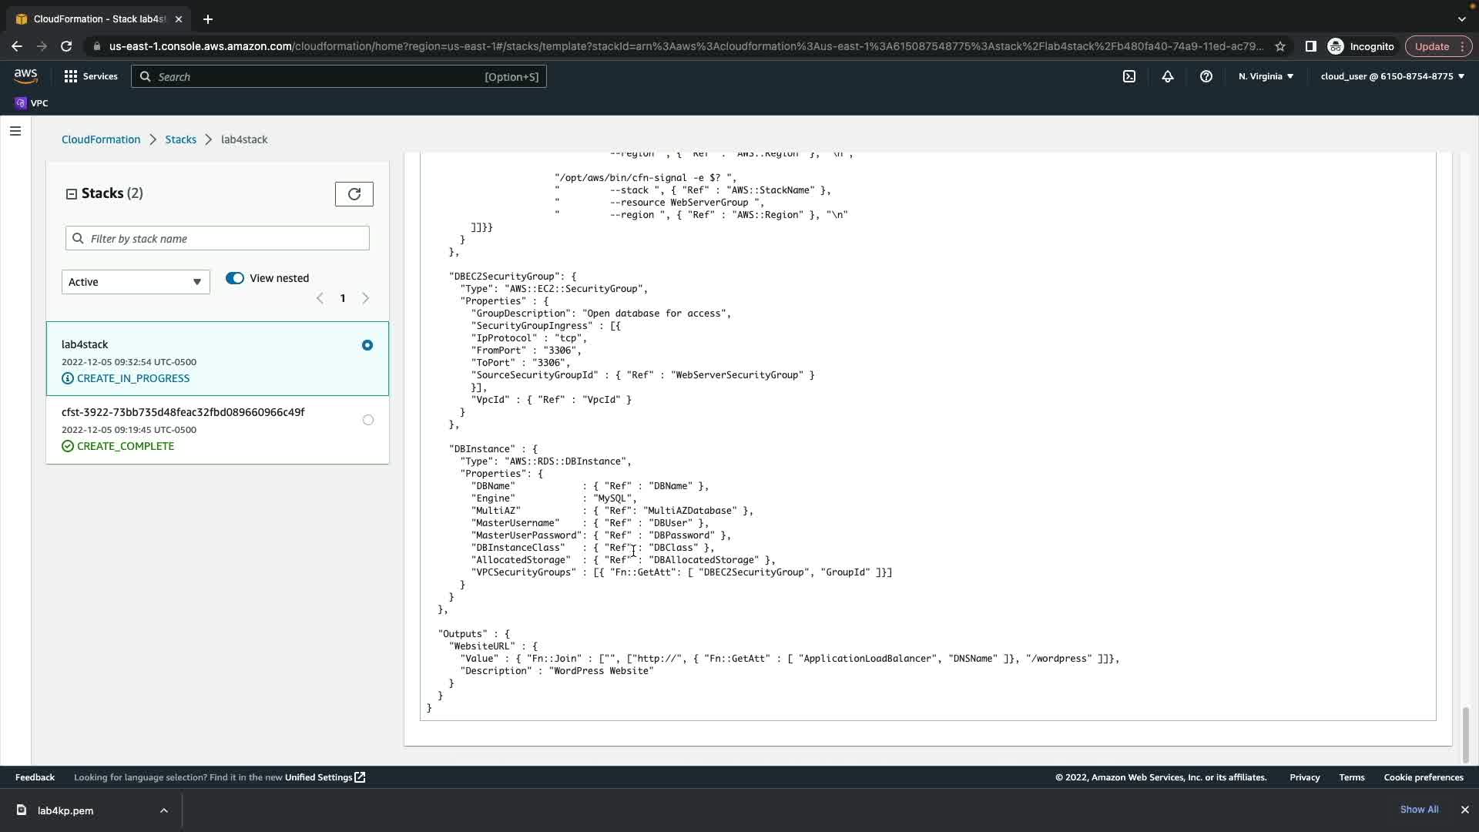This screenshot has width=1479, height=832.
Task: Go to CloudFormation breadcrumb link
Action: (x=101, y=139)
